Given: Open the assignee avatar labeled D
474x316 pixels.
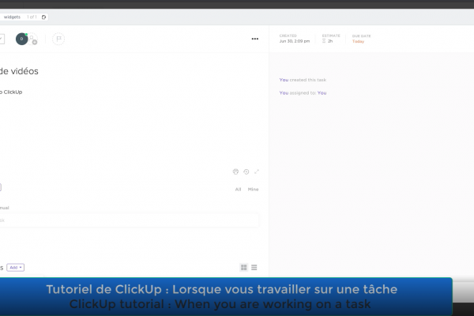Looking at the screenshot, I should coord(22,39).
